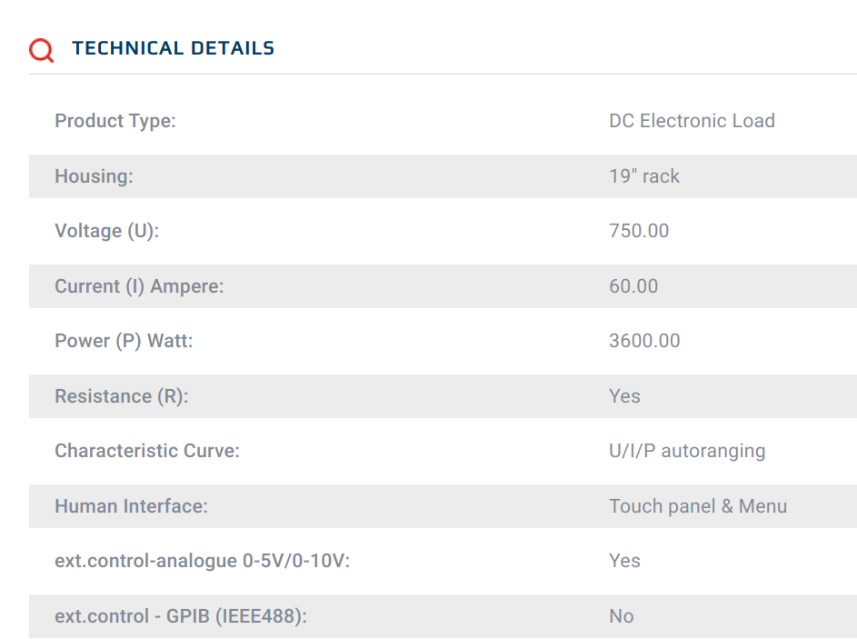Select the 19" rack value
The image size is (857, 639).
click(644, 176)
